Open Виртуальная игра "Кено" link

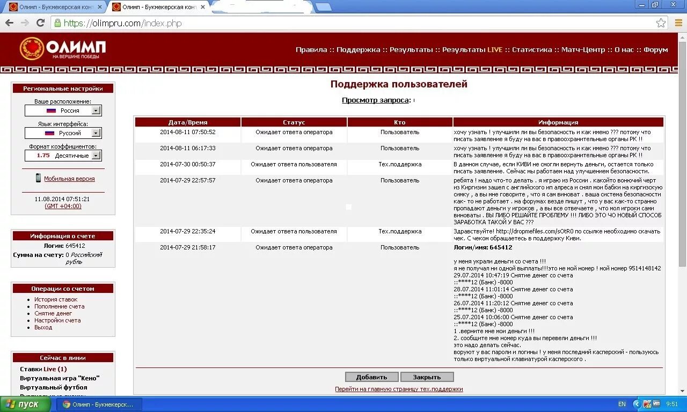point(60,378)
